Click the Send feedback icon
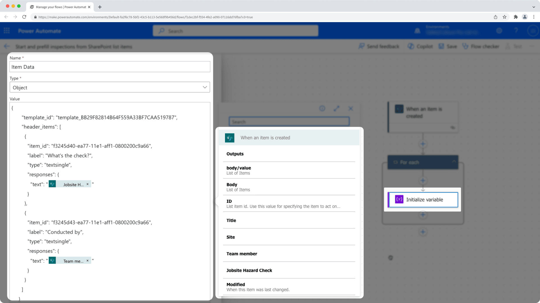 pyautogui.click(x=361, y=46)
